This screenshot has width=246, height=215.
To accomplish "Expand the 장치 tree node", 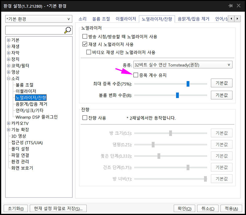I will tap(9, 59).
